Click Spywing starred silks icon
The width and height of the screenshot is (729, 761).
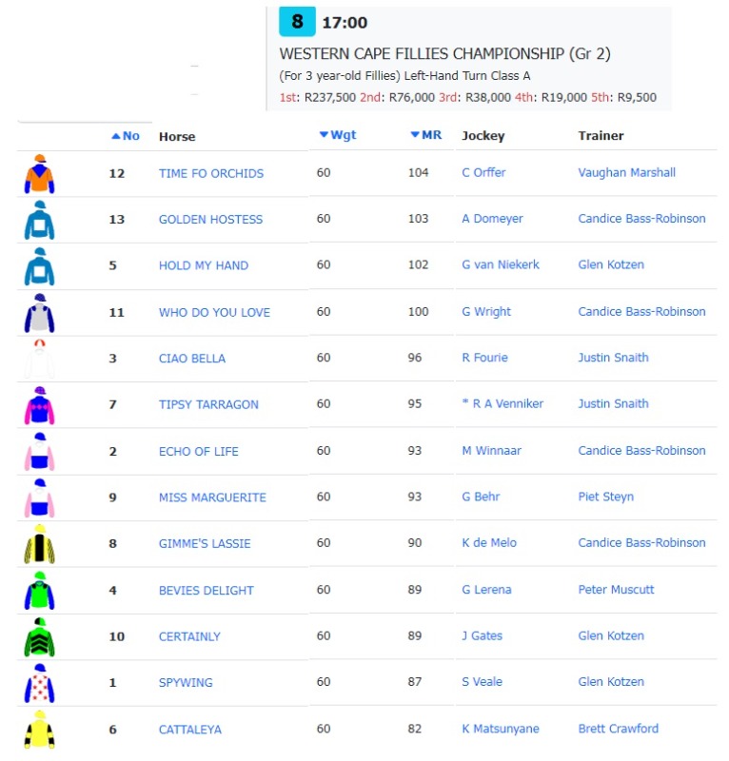click(39, 683)
